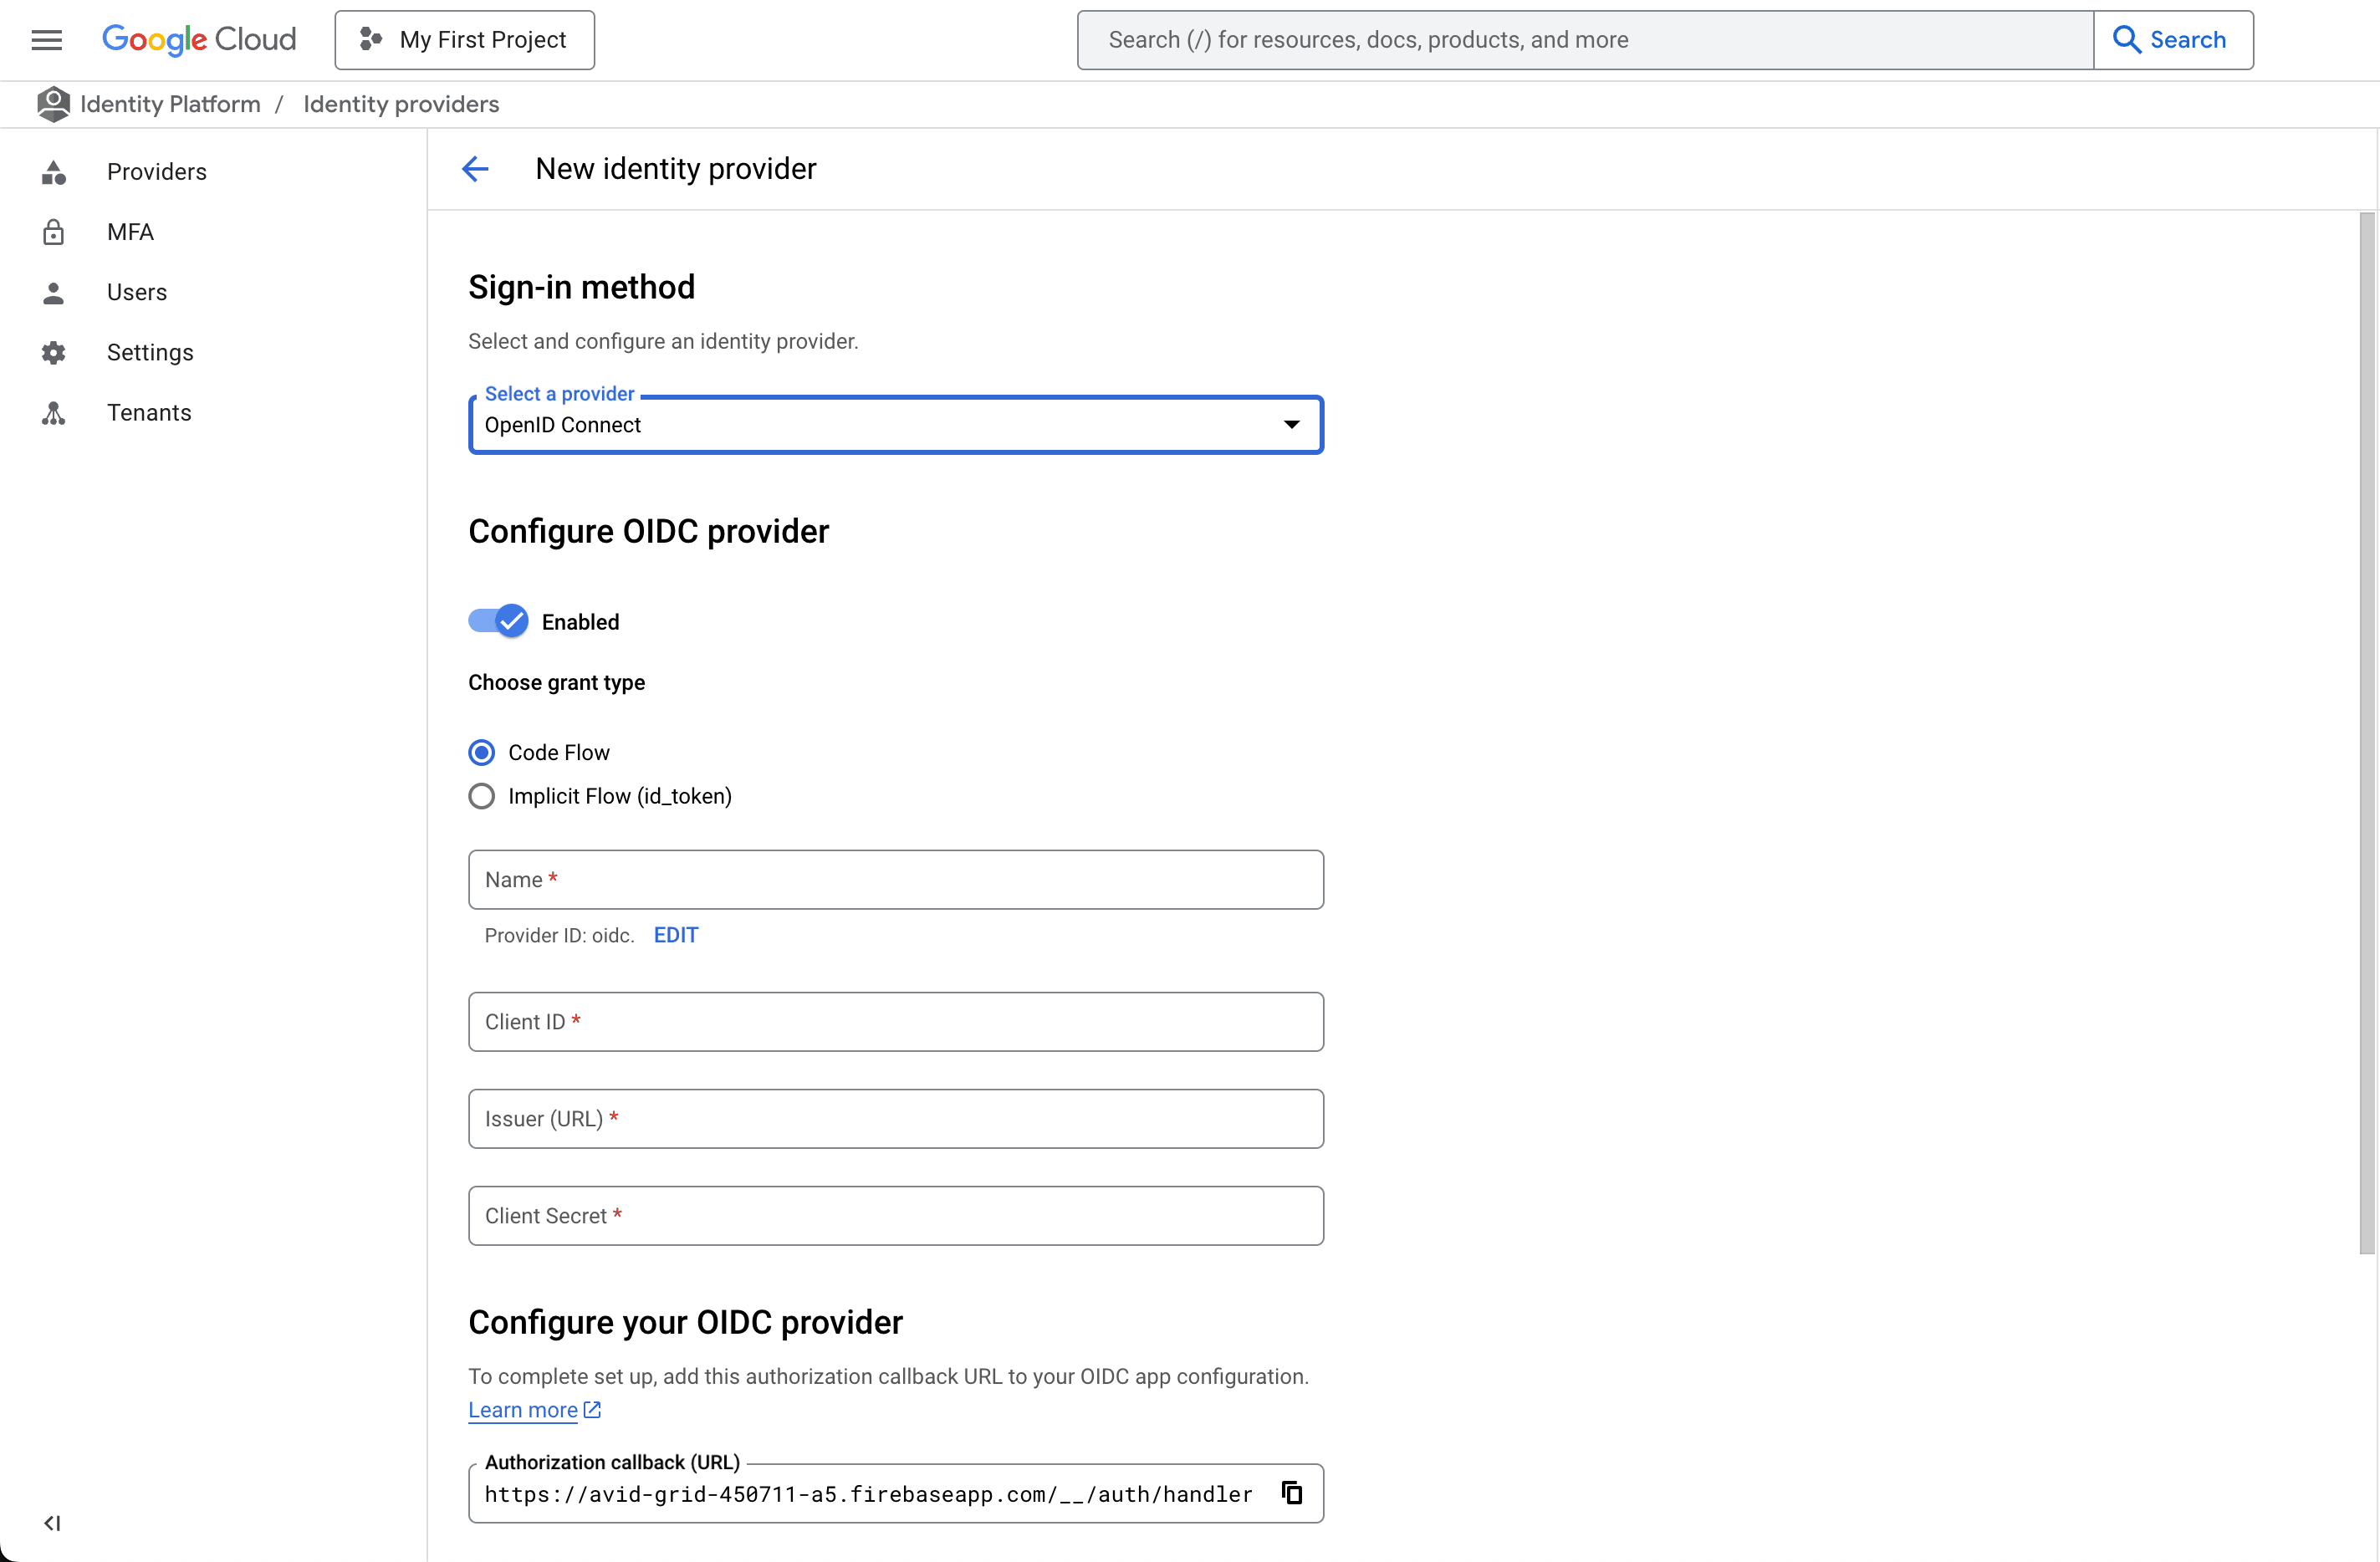Open the navigation hamburger menu
The image size is (2380, 1562).
tap(47, 39)
